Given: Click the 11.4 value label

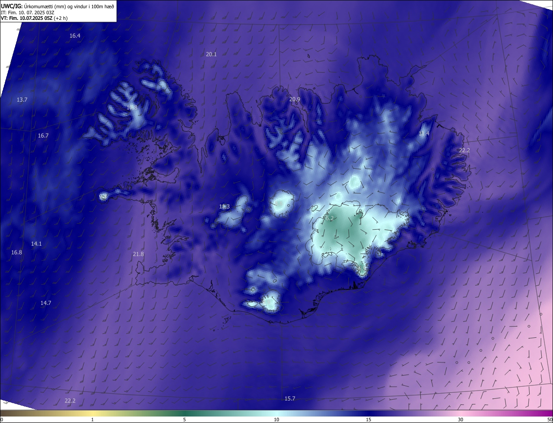Looking at the screenshot, I should [424, 133].
